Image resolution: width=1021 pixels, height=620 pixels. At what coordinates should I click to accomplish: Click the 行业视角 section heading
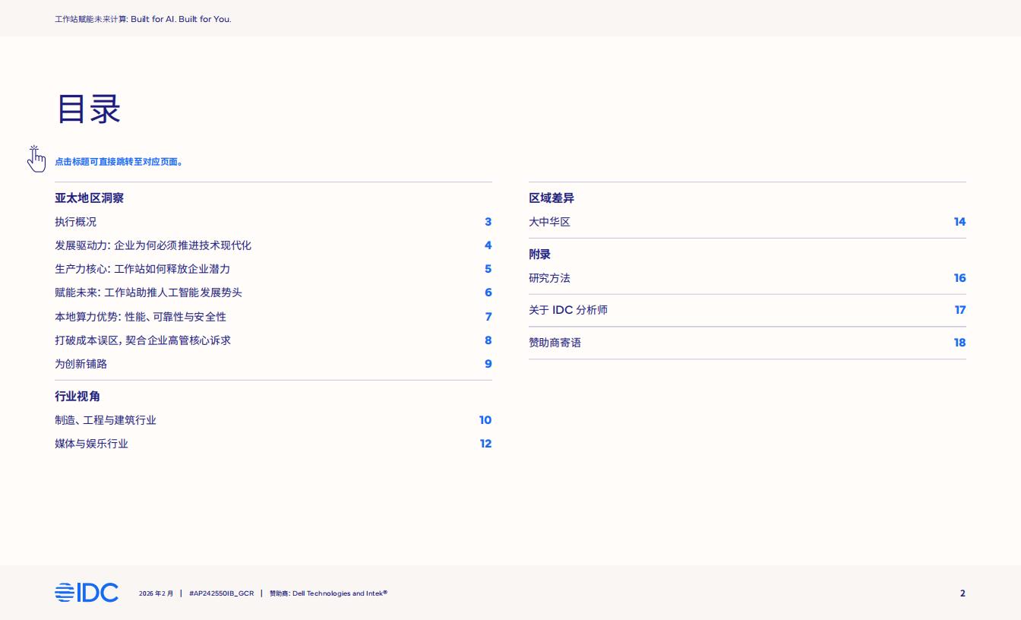pos(77,397)
